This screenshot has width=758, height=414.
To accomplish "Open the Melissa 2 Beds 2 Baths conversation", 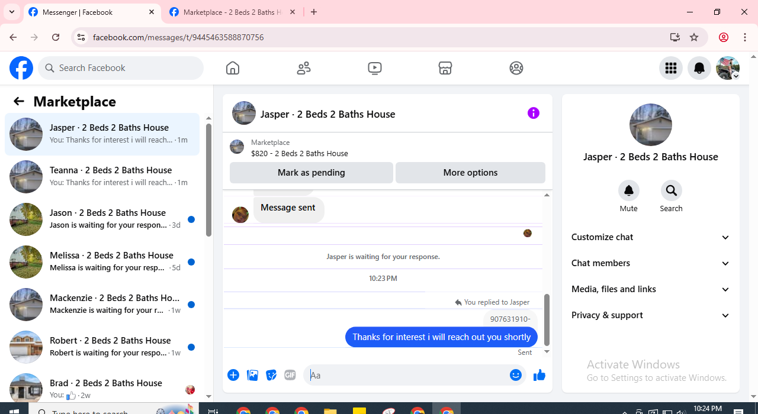I will point(102,262).
